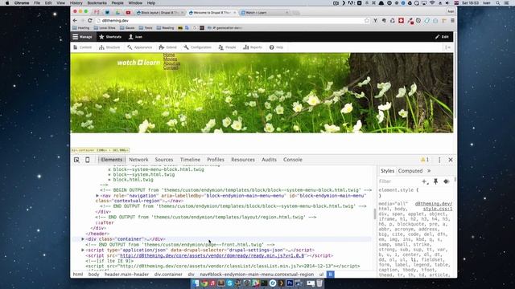Show more Styles sidebar tabs chevron
The image size is (515, 289).
(429, 171)
